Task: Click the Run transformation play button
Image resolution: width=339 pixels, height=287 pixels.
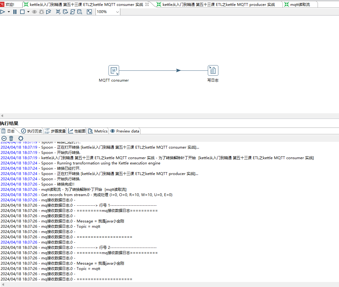Action: point(3,11)
